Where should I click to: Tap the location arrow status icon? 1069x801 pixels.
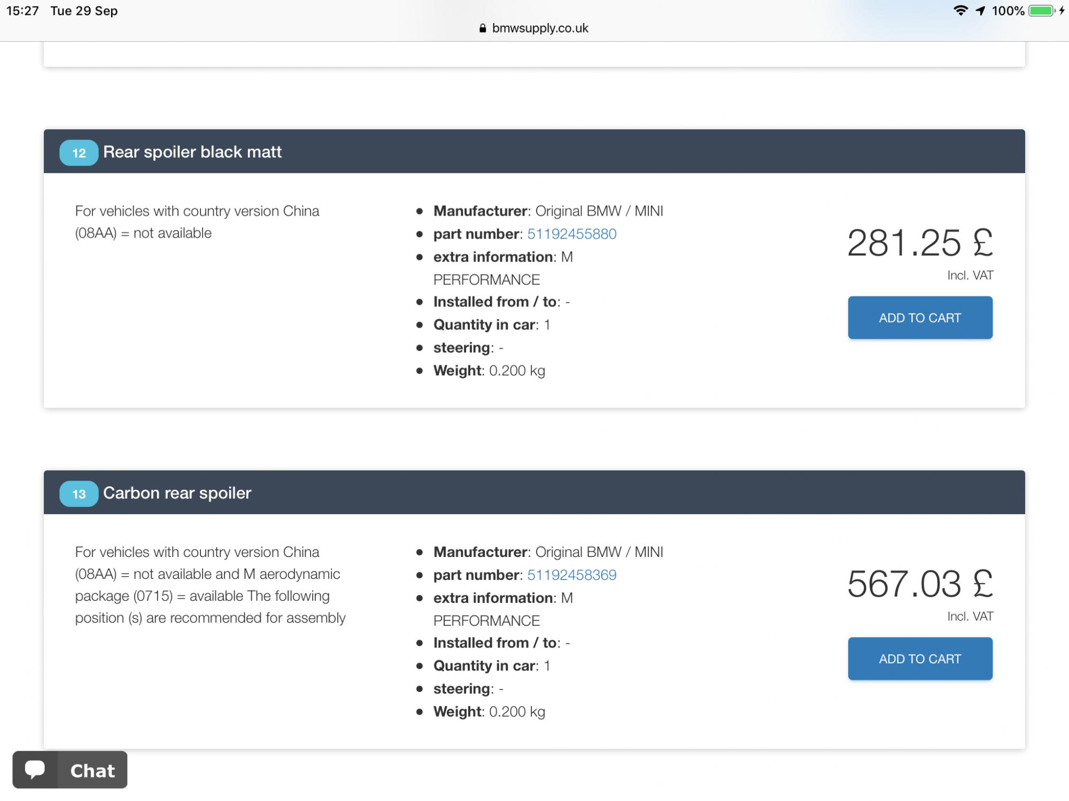click(x=980, y=11)
